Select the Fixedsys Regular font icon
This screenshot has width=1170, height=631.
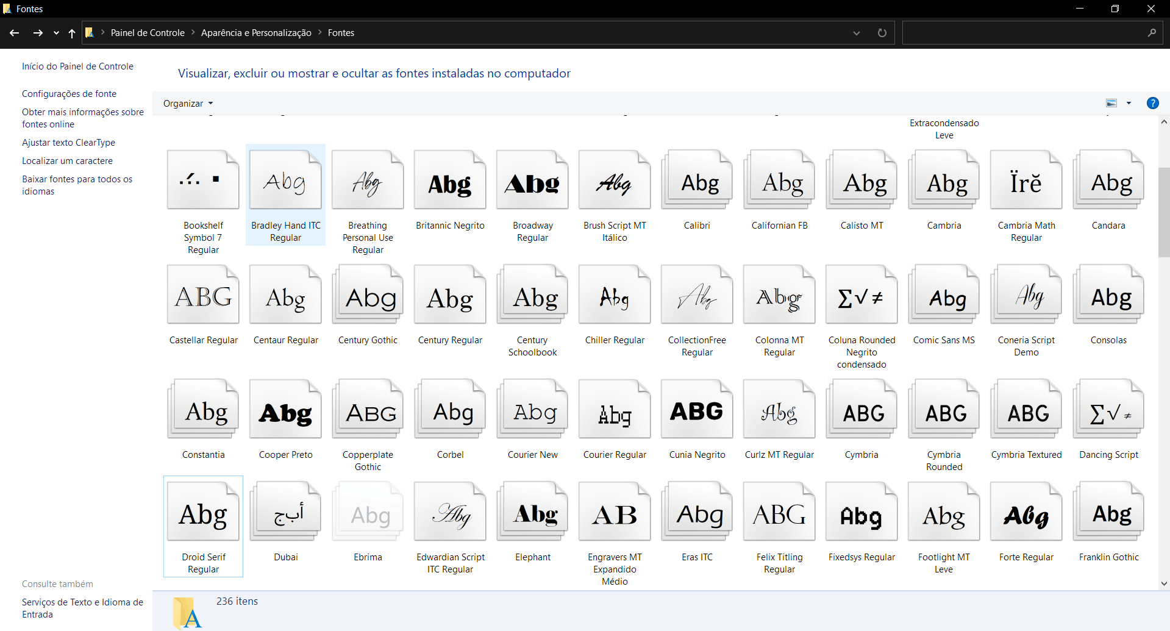click(x=861, y=512)
